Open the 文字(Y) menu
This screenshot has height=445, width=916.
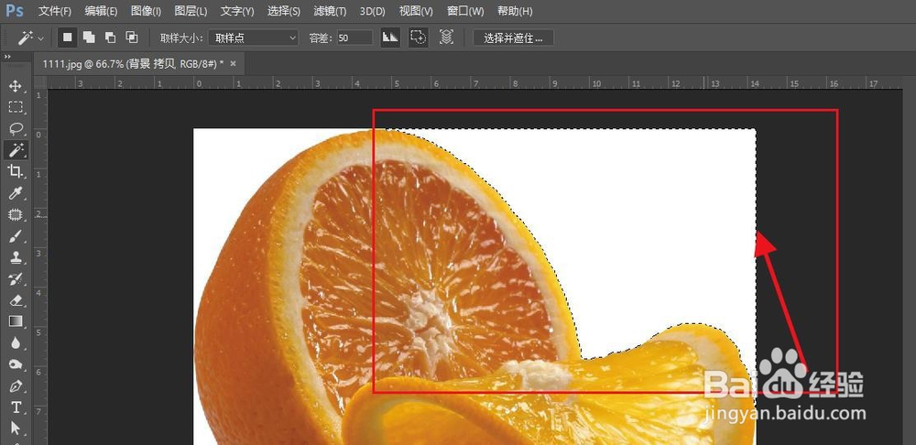tap(237, 11)
